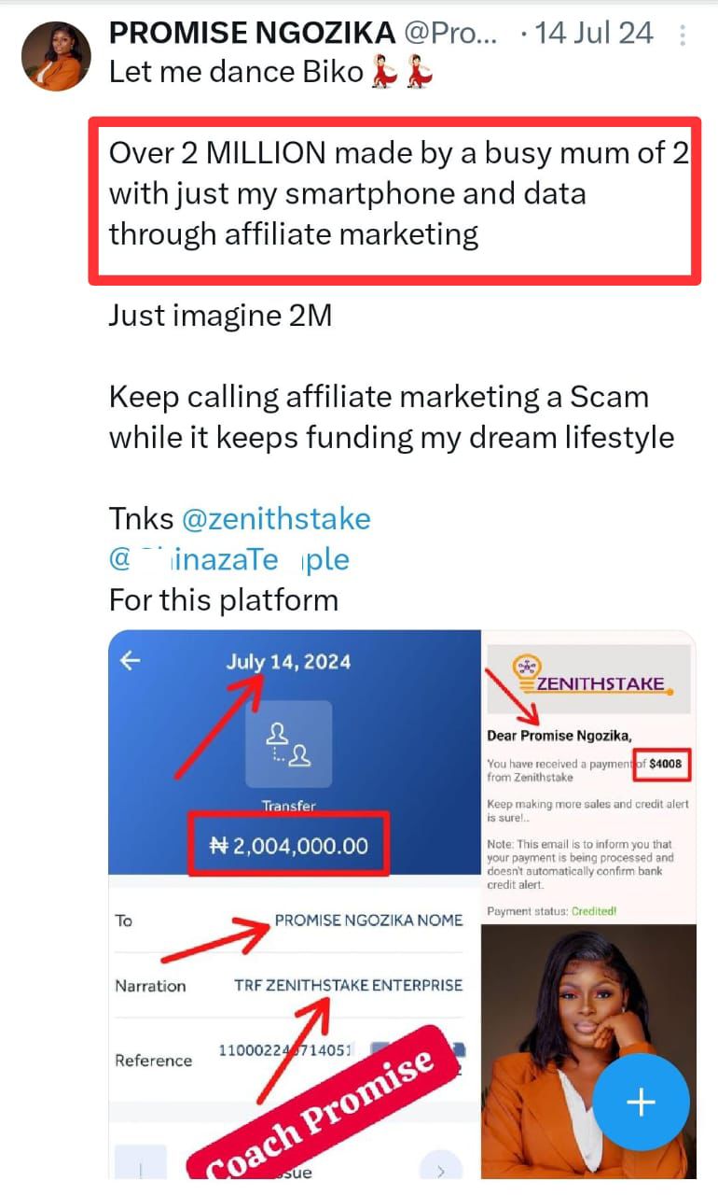The width and height of the screenshot is (718, 1195).
Task: Open the second @ mention ending in 'ple'
Action: 229,559
